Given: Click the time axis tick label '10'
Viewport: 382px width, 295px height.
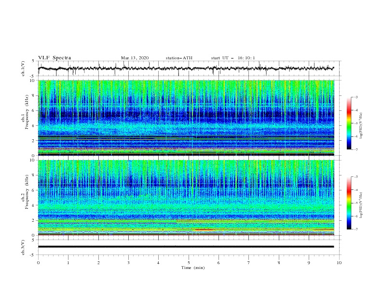Looking at the screenshot, I should [339, 263].
